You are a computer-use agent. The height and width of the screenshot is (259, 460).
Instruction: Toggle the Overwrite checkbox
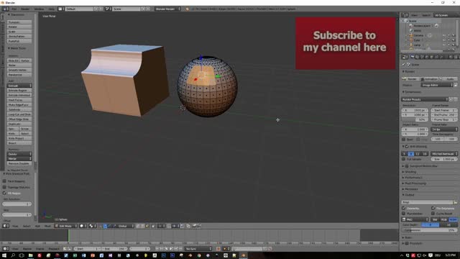click(404, 208)
